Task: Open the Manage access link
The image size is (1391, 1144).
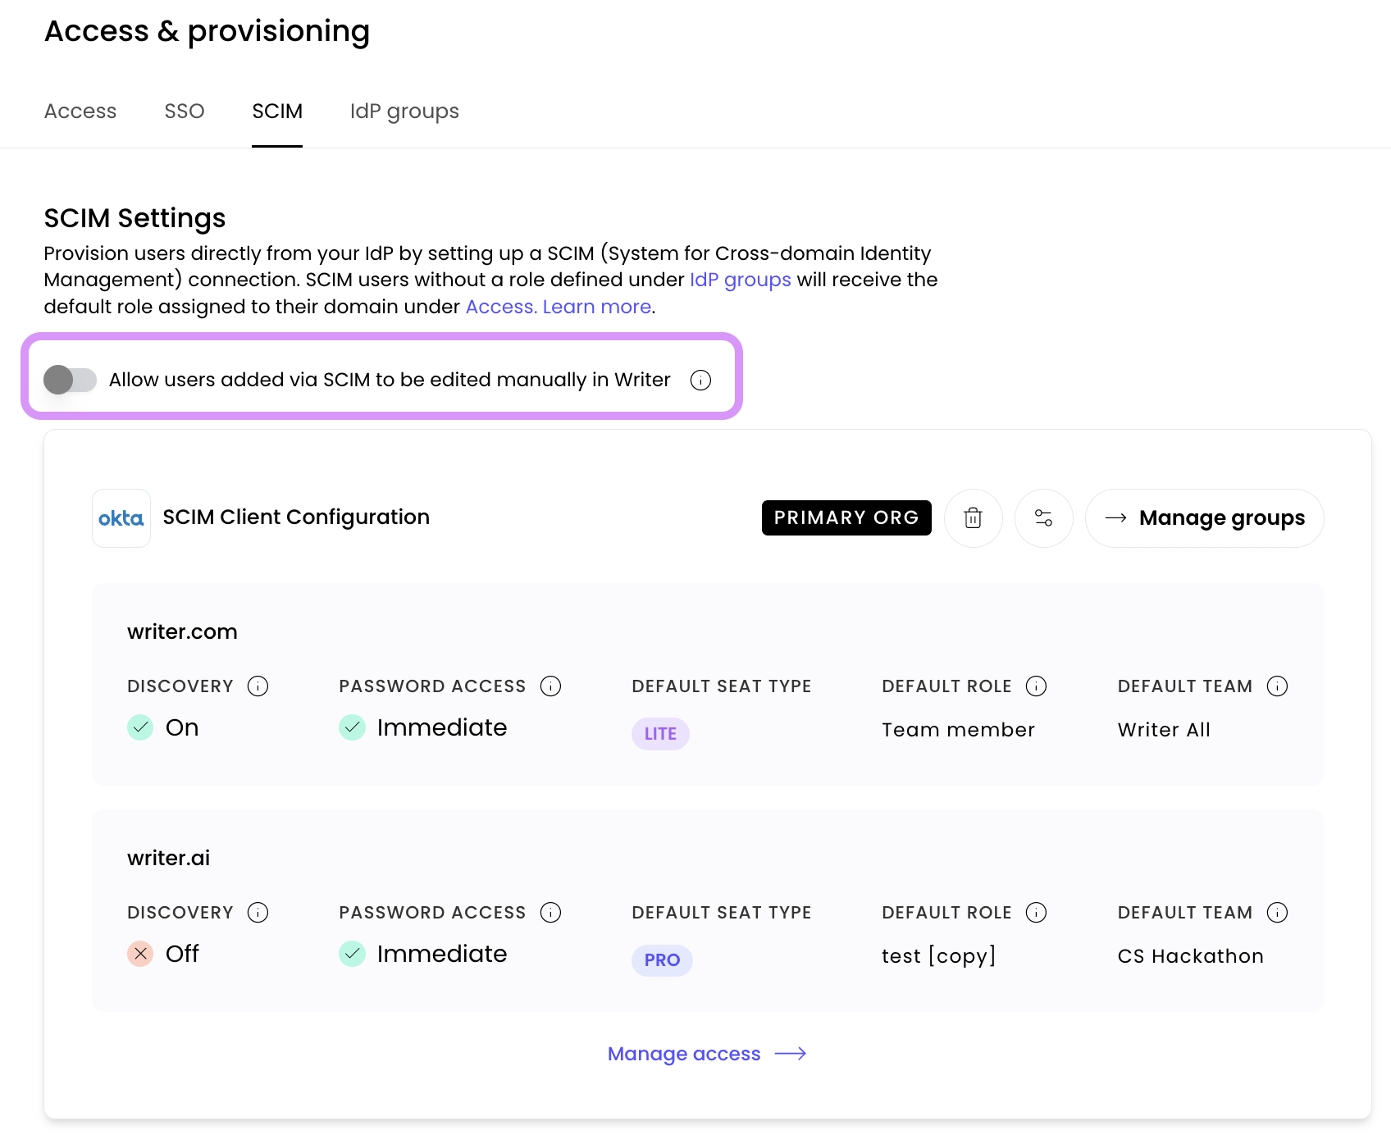Action: point(707,1054)
